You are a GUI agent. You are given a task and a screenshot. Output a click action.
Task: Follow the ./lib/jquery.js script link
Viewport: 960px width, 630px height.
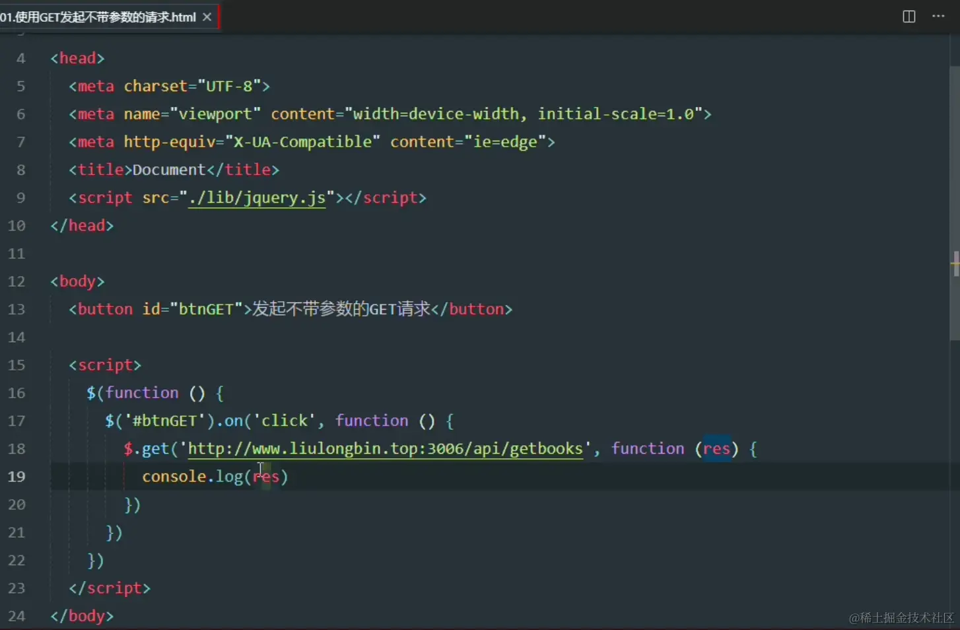257,198
